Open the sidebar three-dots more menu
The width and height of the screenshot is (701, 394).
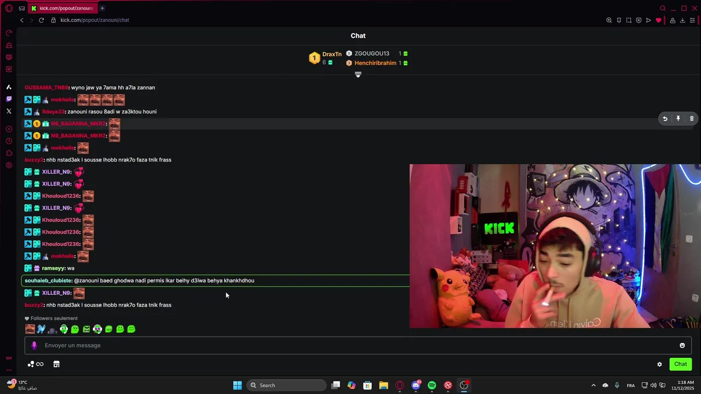click(9, 370)
